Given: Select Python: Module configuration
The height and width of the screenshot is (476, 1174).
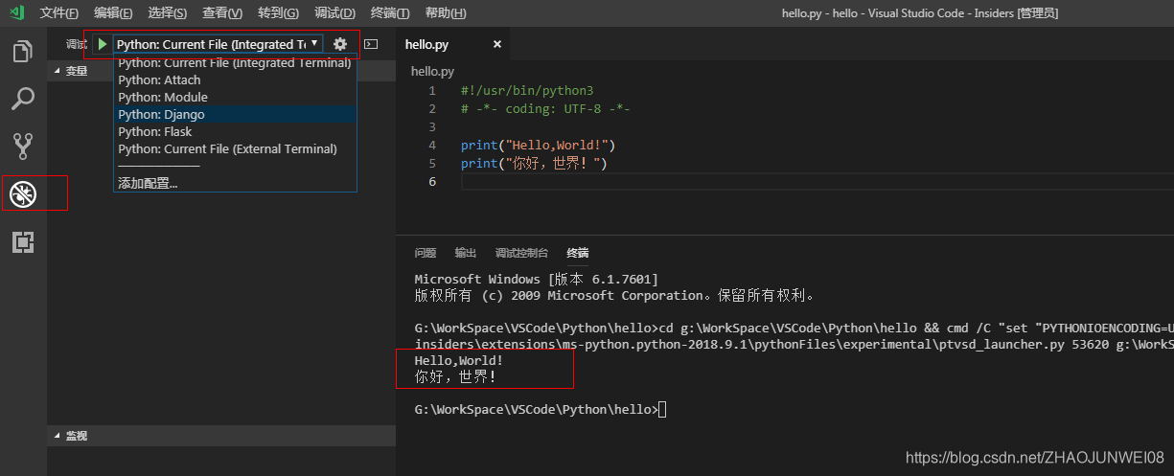Looking at the screenshot, I should 235,98.
